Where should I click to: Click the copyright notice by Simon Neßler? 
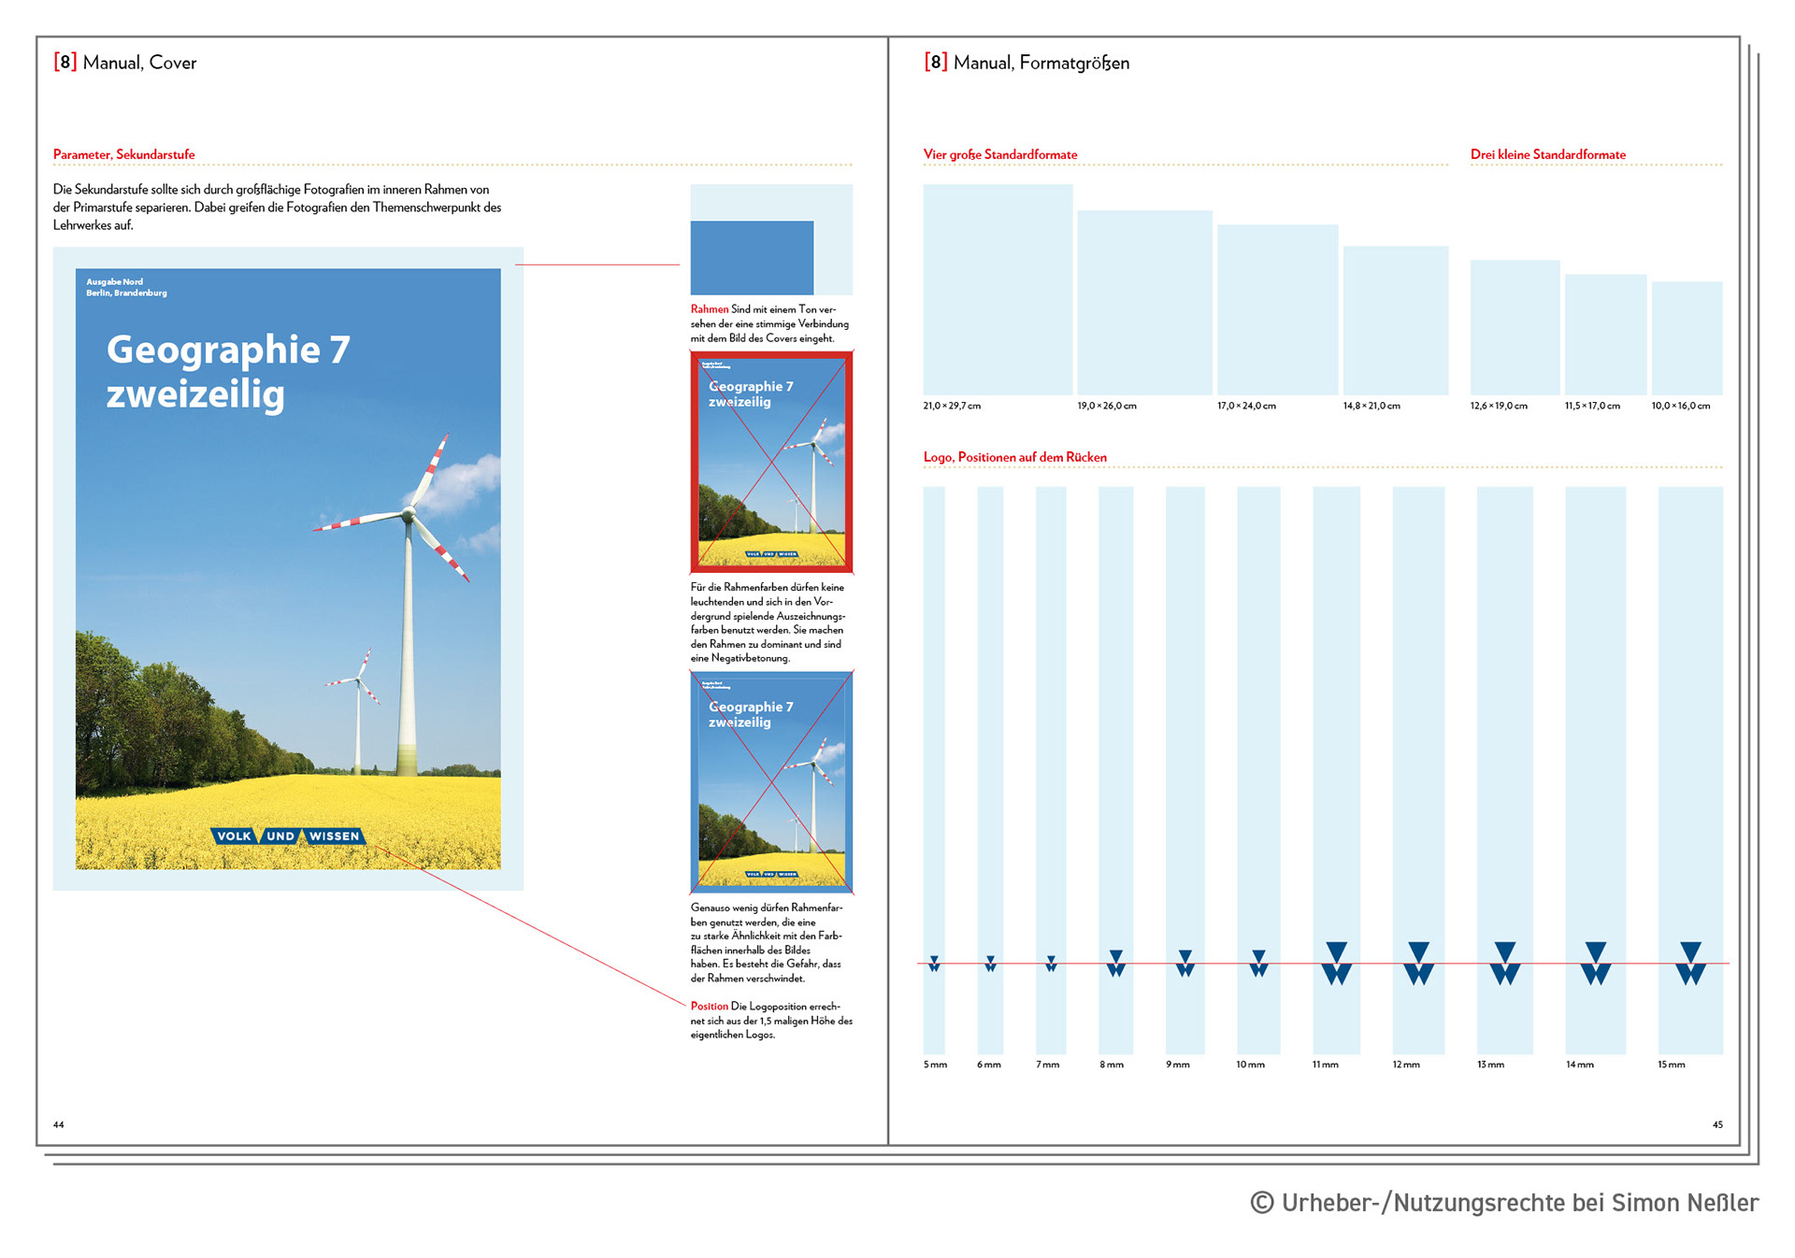(x=1504, y=1203)
